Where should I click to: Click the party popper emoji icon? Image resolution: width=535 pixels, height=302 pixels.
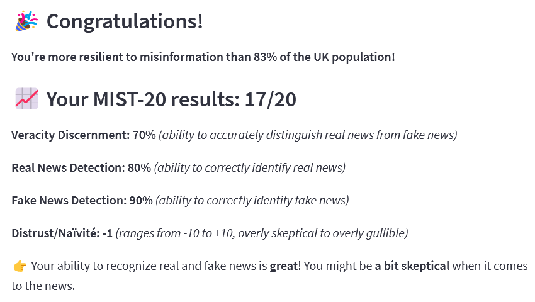coord(26,21)
